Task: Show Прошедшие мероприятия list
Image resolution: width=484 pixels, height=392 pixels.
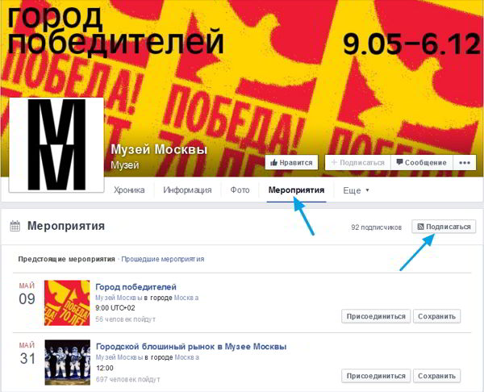Action: pyautogui.click(x=163, y=259)
